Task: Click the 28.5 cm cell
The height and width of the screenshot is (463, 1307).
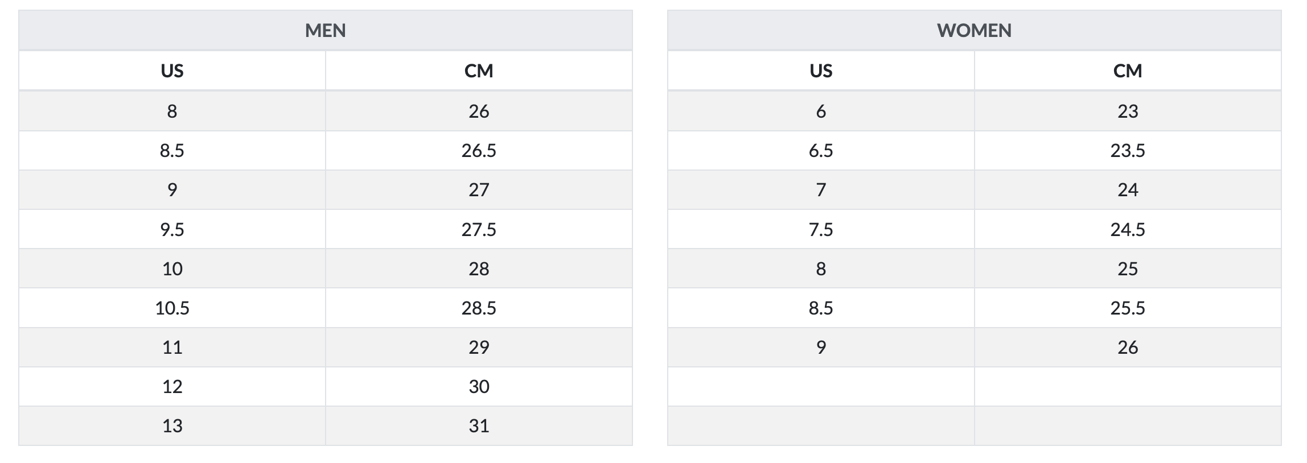Action: point(479,308)
